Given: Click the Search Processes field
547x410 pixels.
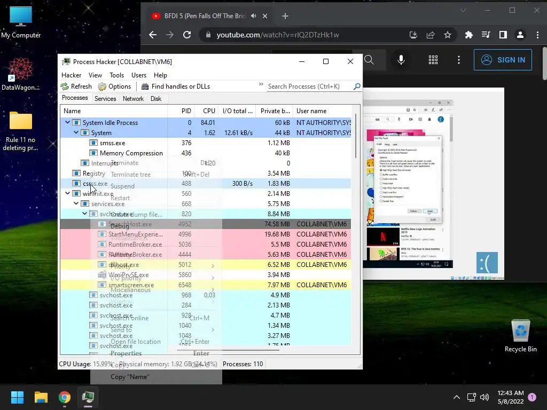Looking at the screenshot, I should point(309,86).
